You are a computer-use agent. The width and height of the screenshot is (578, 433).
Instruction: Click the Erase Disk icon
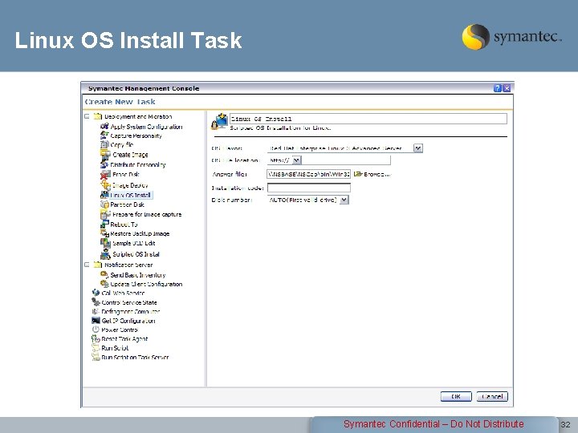click(x=105, y=175)
